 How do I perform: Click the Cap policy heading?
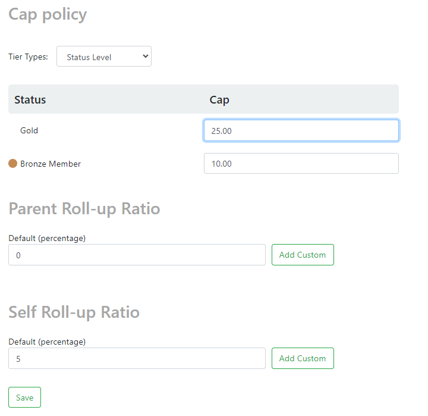point(48,14)
